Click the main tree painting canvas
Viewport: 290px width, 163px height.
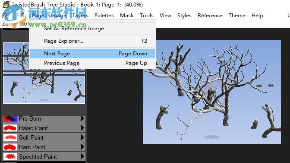point(212,92)
